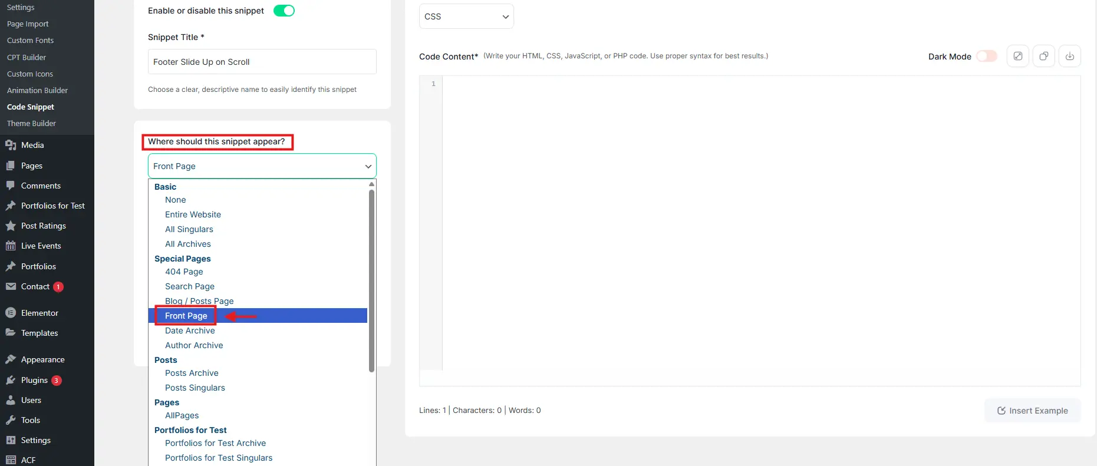Click the Plugins icon in the sidebar

point(11,380)
